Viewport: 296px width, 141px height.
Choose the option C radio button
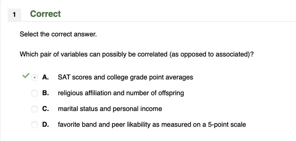coord(34,109)
